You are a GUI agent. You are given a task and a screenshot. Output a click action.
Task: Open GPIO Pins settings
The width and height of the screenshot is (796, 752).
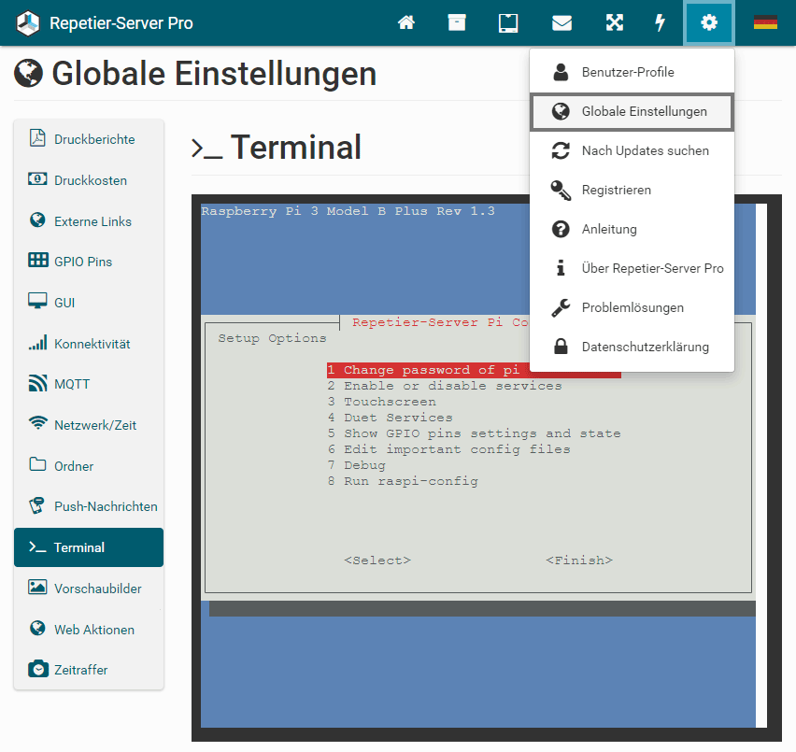(x=89, y=262)
